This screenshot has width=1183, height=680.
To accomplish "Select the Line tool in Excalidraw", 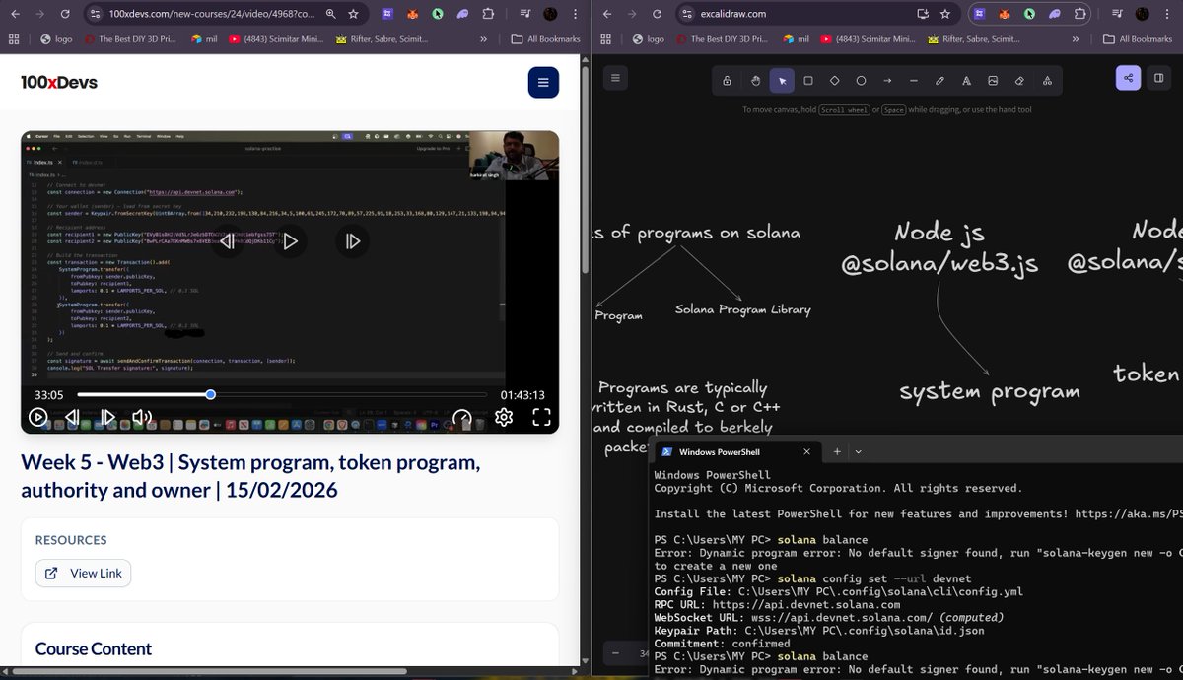I will [914, 81].
